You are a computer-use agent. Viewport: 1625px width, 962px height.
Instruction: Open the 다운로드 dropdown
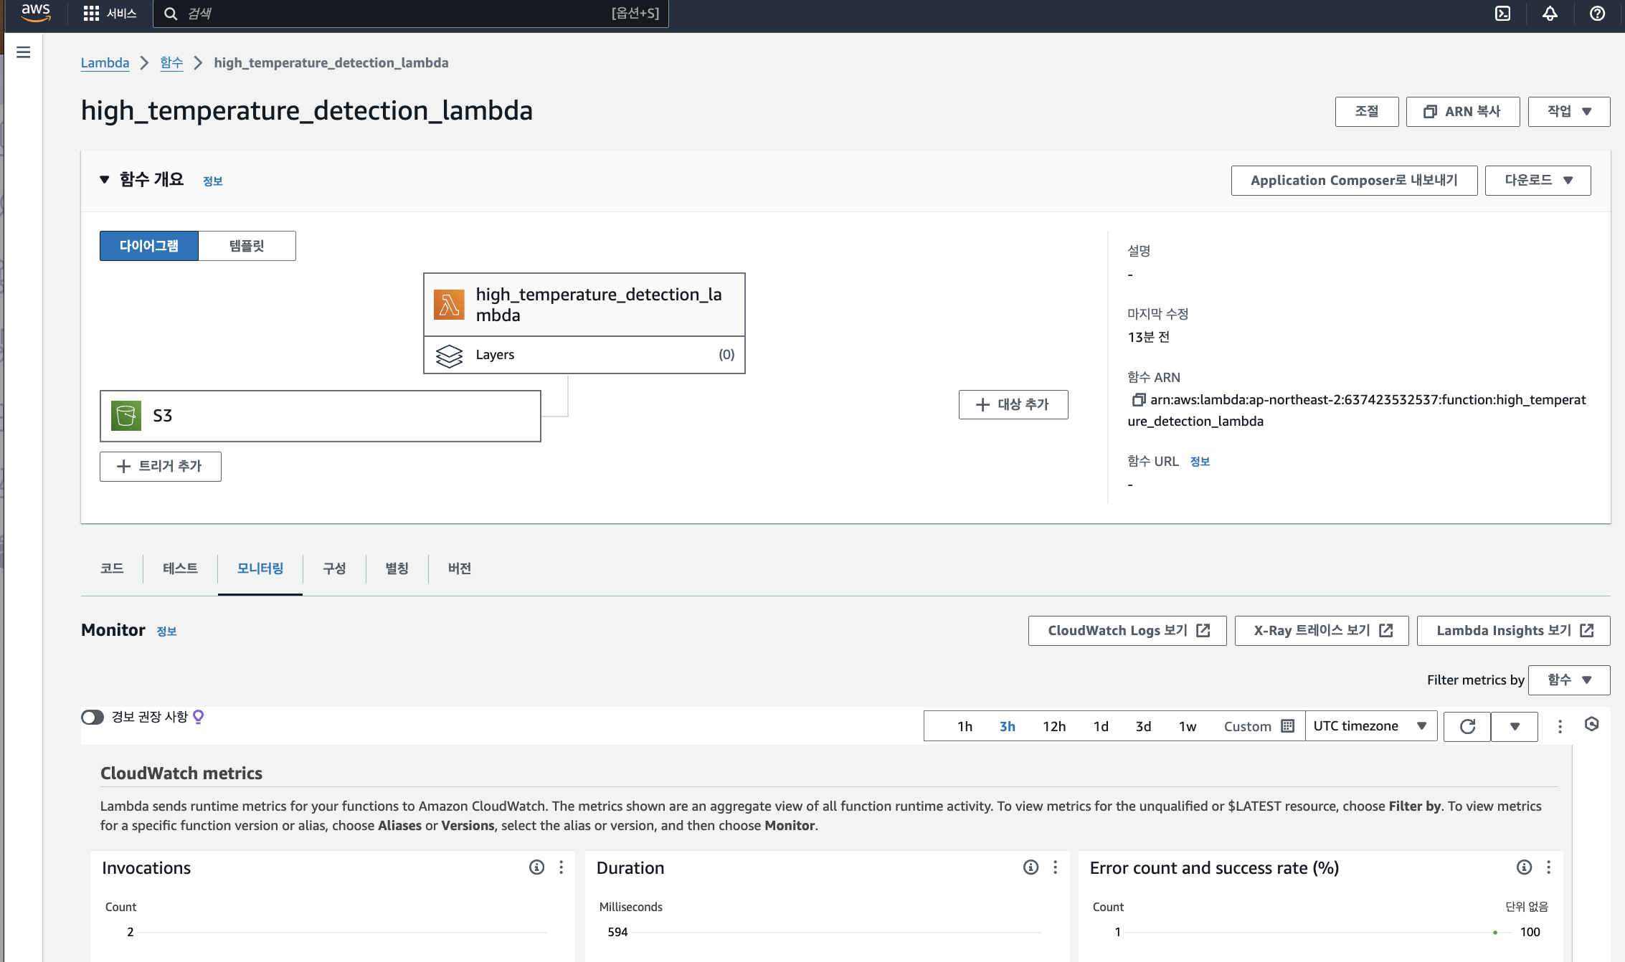pos(1538,181)
